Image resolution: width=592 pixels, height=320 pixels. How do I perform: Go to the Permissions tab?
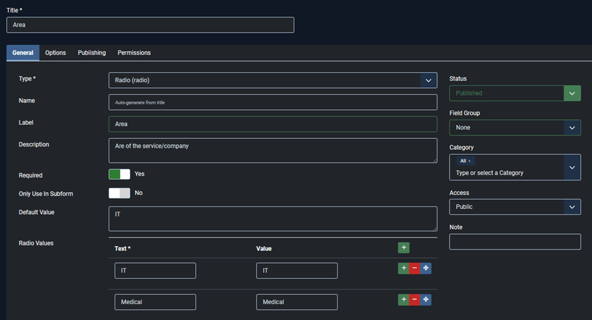[x=134, y=53]
